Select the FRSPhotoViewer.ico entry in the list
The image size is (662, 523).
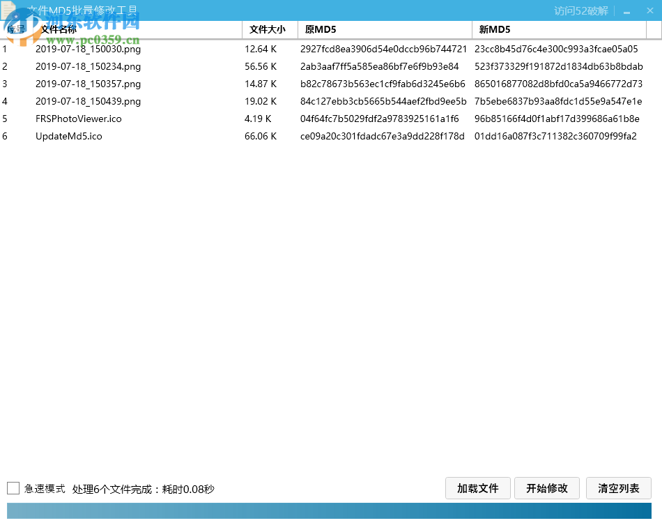[x=77, y=119]
